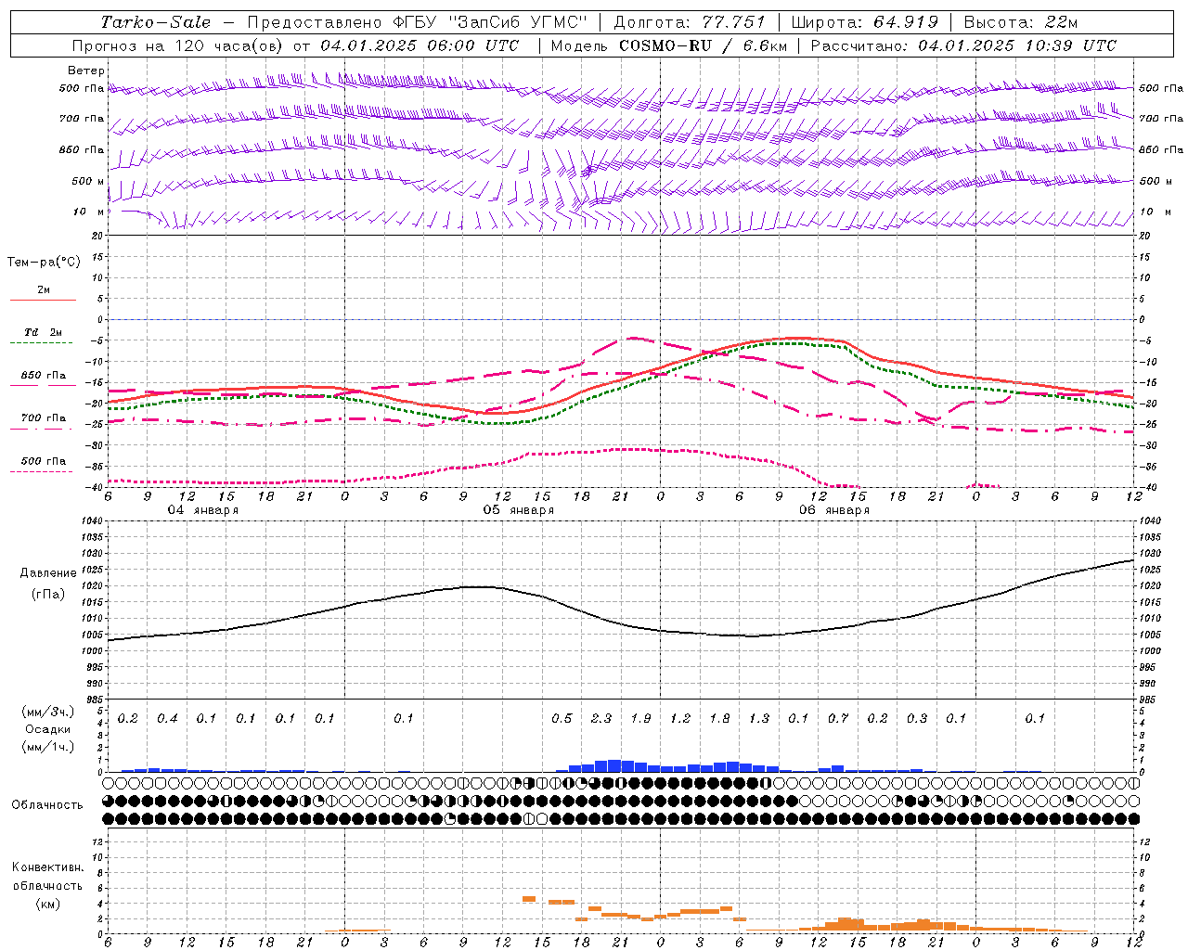This screenshot has height=950, width=1188.
Task: Click the Прогноз на 120 часа(ов) text
Action: point(178,45)
